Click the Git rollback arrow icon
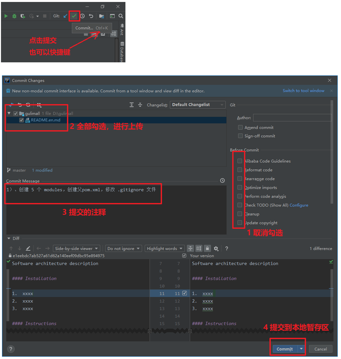 click(91, 16)
